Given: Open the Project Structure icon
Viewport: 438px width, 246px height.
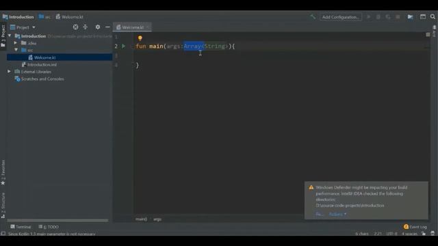Looking at the screenshot, I should click(410, 17).
